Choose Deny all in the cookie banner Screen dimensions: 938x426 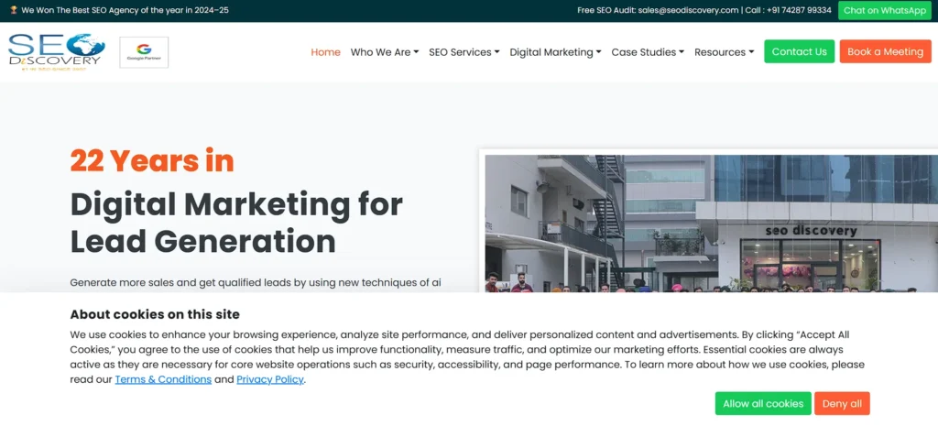[842, 403]
